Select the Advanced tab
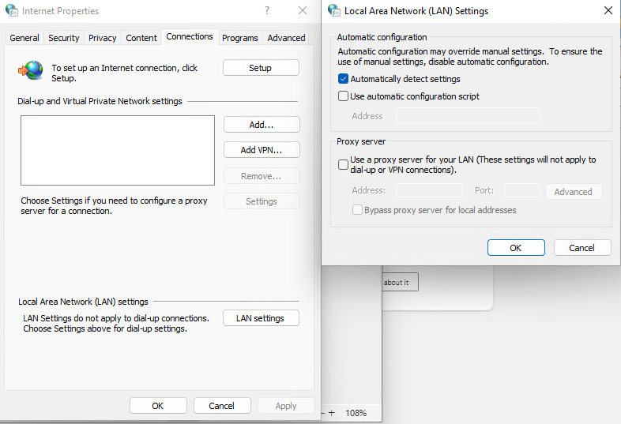Viewport: 621px width, 424px height. coord(286,38)
